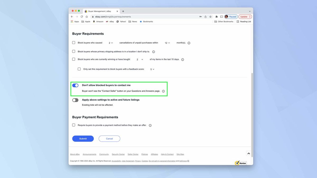Check require payment method before offer
The image size is (317, 178).
tap(74, 125)
